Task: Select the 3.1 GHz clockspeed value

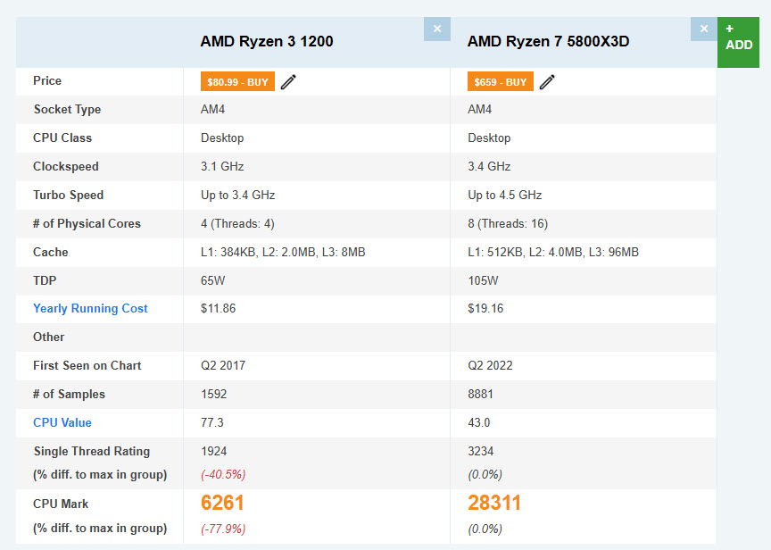Action: coord(222,166)
